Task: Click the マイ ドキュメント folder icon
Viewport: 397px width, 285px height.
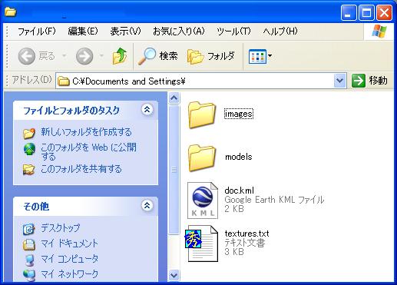Action: click(x=29, y=244)
